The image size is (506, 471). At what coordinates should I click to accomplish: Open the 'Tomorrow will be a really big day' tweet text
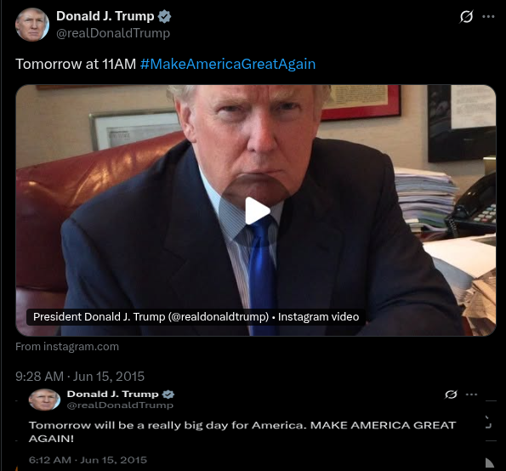242,432
